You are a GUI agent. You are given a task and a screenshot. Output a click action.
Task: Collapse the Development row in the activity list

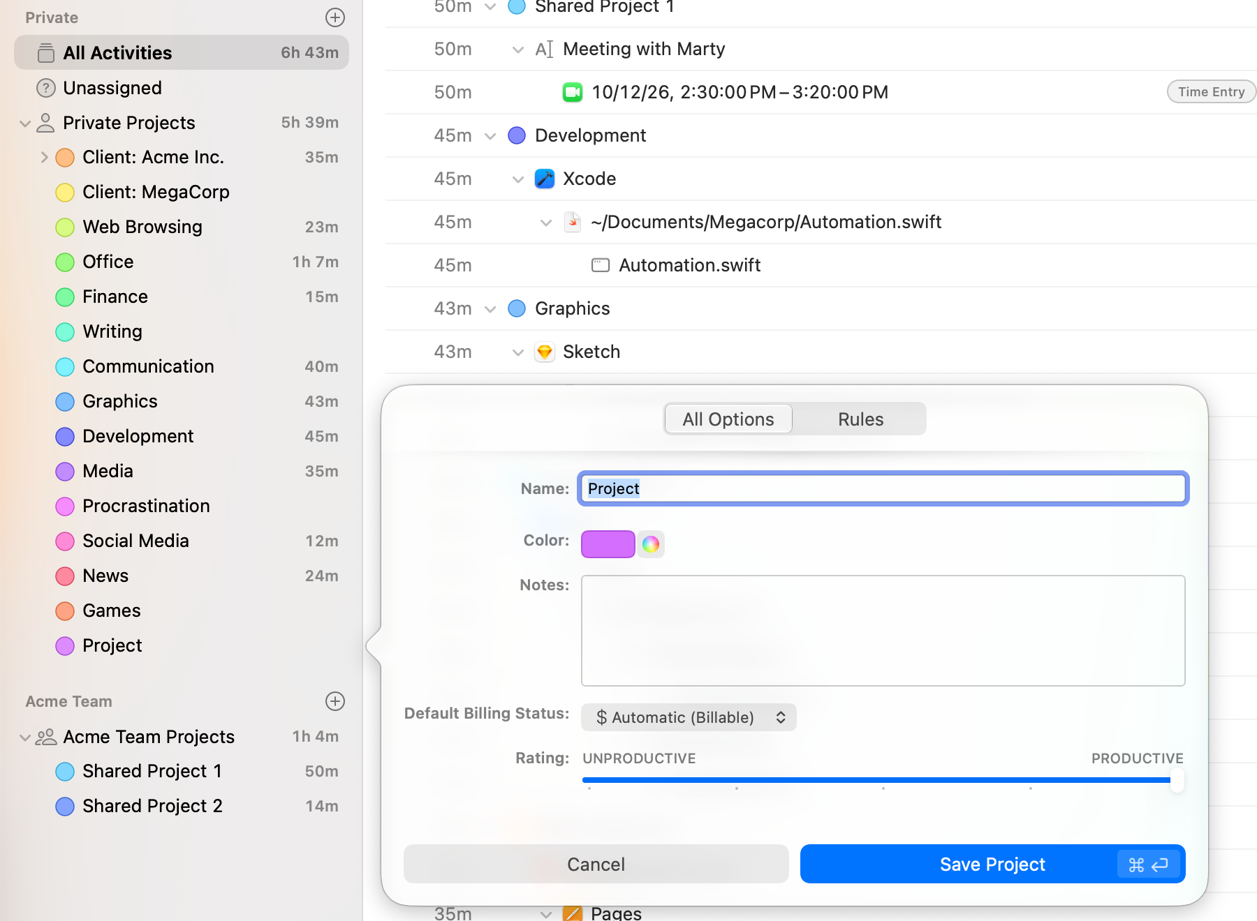490,136
